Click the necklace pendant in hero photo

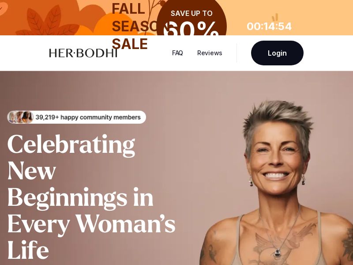tap(278, 253)
